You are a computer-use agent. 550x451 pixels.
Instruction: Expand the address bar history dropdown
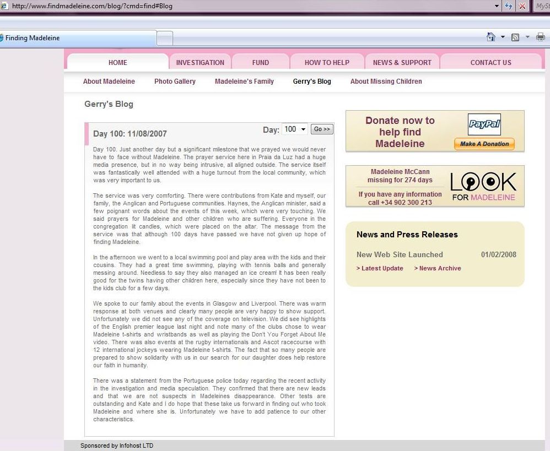point(496,6)
